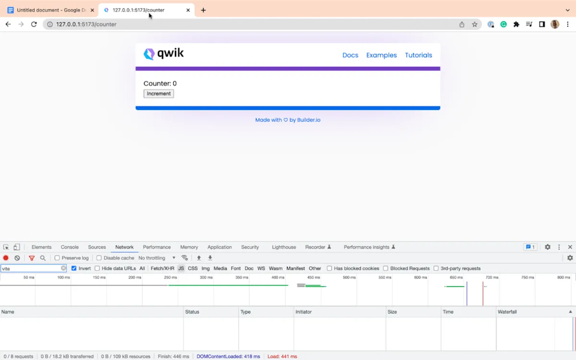The width and height of the screenshot is (576, 360).
Task: Open the Grammarly extension icon
Action: pos(504,24)
